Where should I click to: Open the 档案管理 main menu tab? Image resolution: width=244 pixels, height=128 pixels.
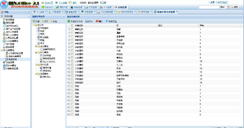tap(76, 7)
